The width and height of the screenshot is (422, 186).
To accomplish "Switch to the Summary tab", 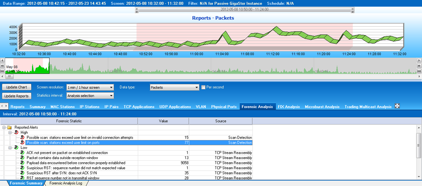I will (38, 107).
